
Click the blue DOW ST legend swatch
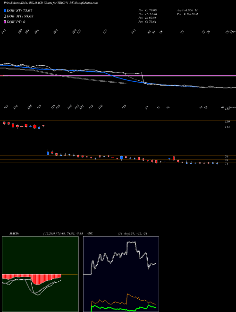point(5,10)
